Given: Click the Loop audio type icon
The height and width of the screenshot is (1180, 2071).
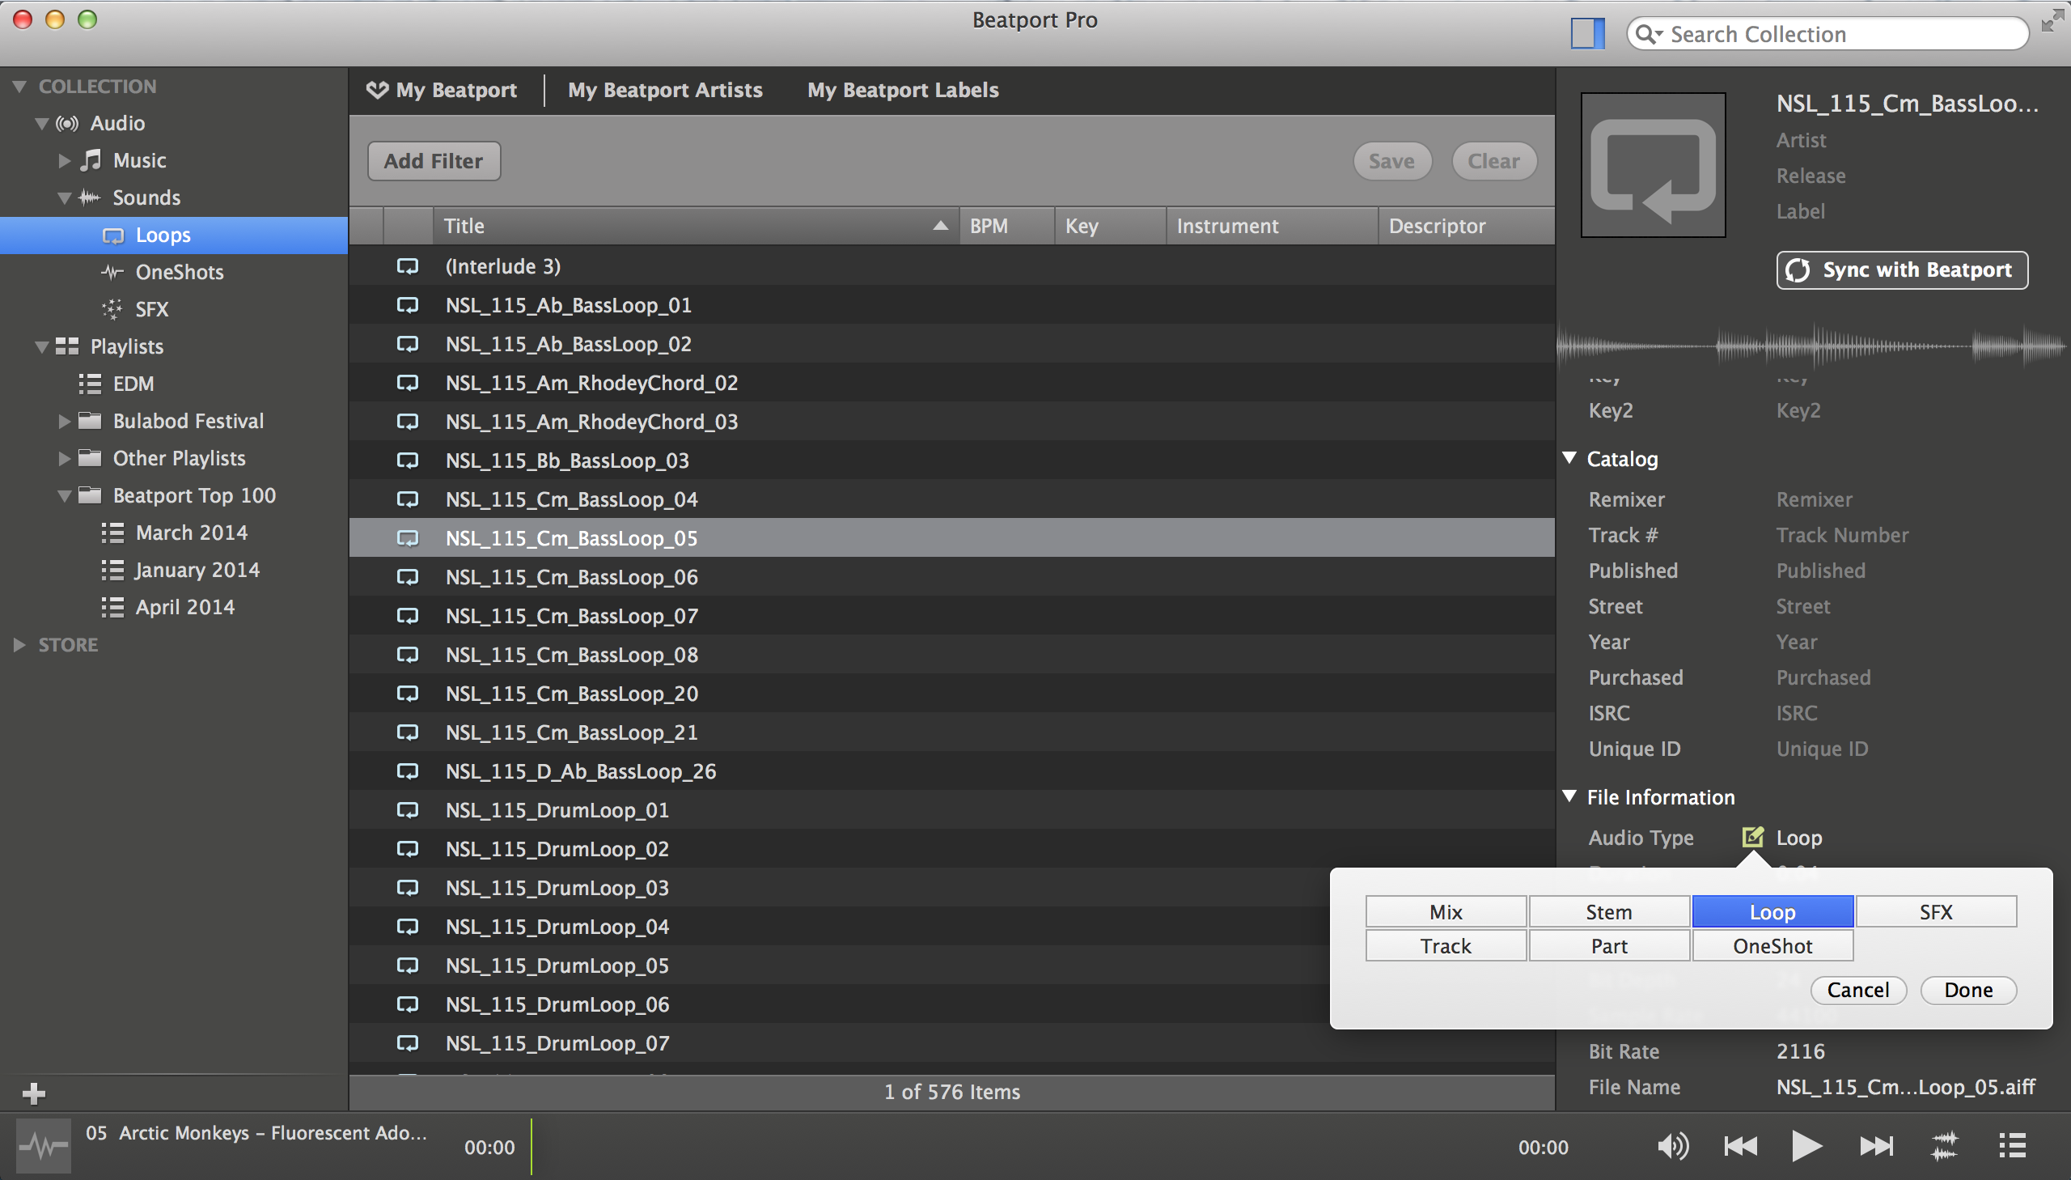Looking at the screenshot, I should tap(1751, 837).
